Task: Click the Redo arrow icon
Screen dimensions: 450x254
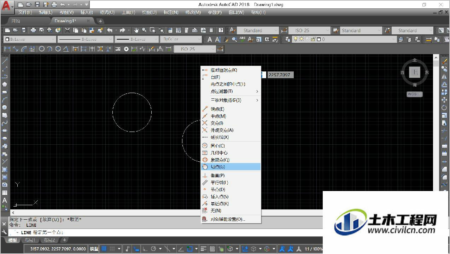Action: pos(122,30)
